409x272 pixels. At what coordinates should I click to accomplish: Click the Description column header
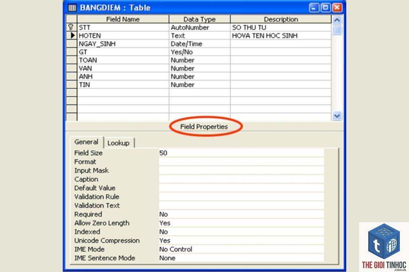[281, 19]
